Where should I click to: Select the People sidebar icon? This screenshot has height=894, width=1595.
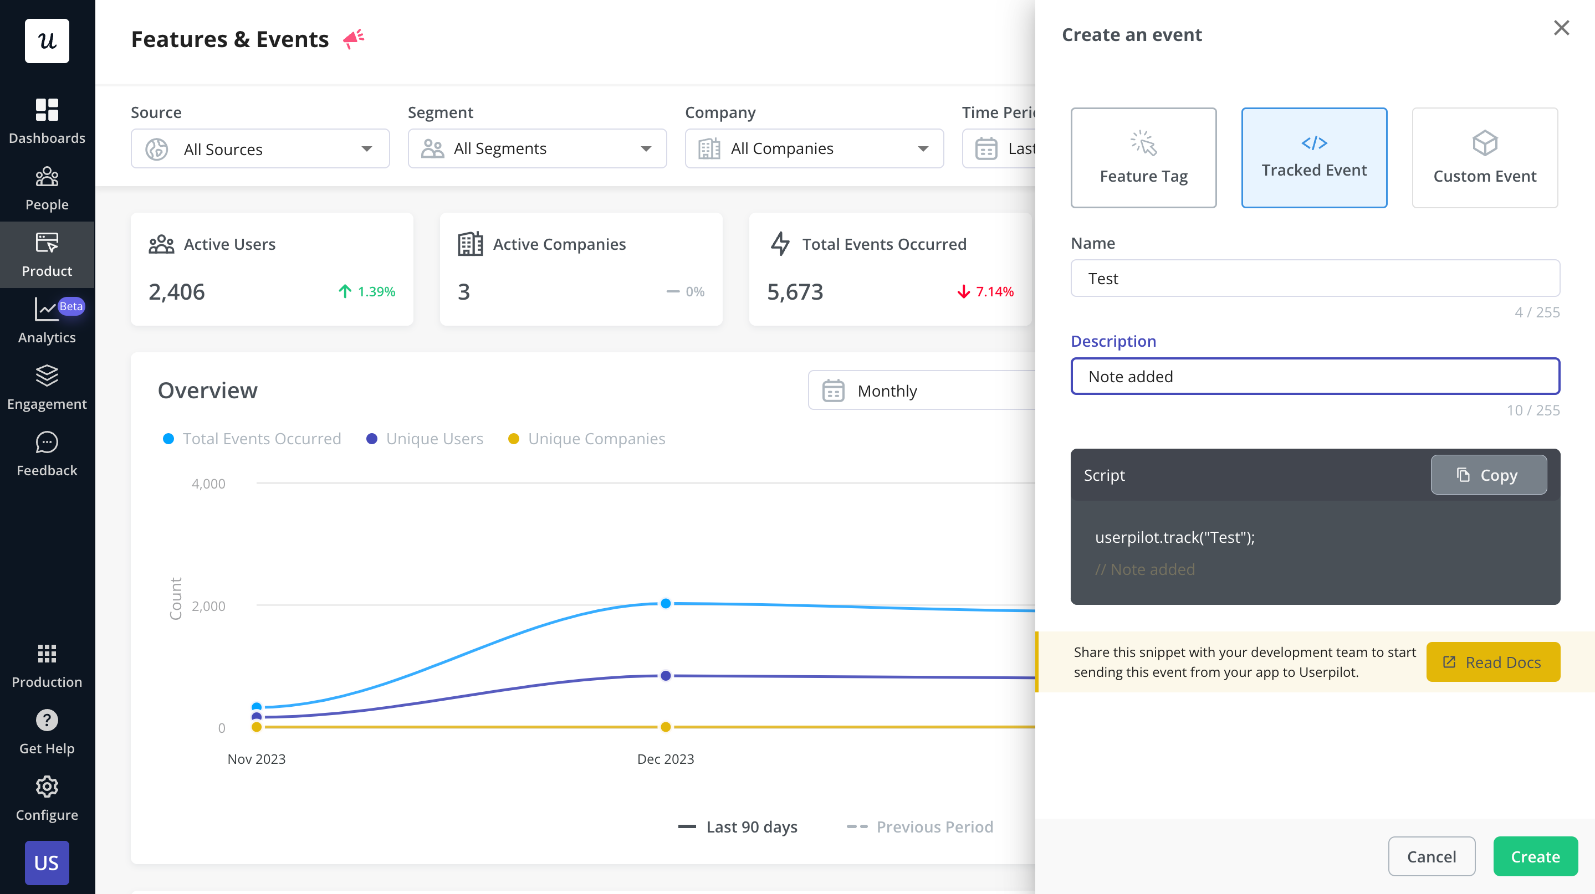click(x=47, y=186)
